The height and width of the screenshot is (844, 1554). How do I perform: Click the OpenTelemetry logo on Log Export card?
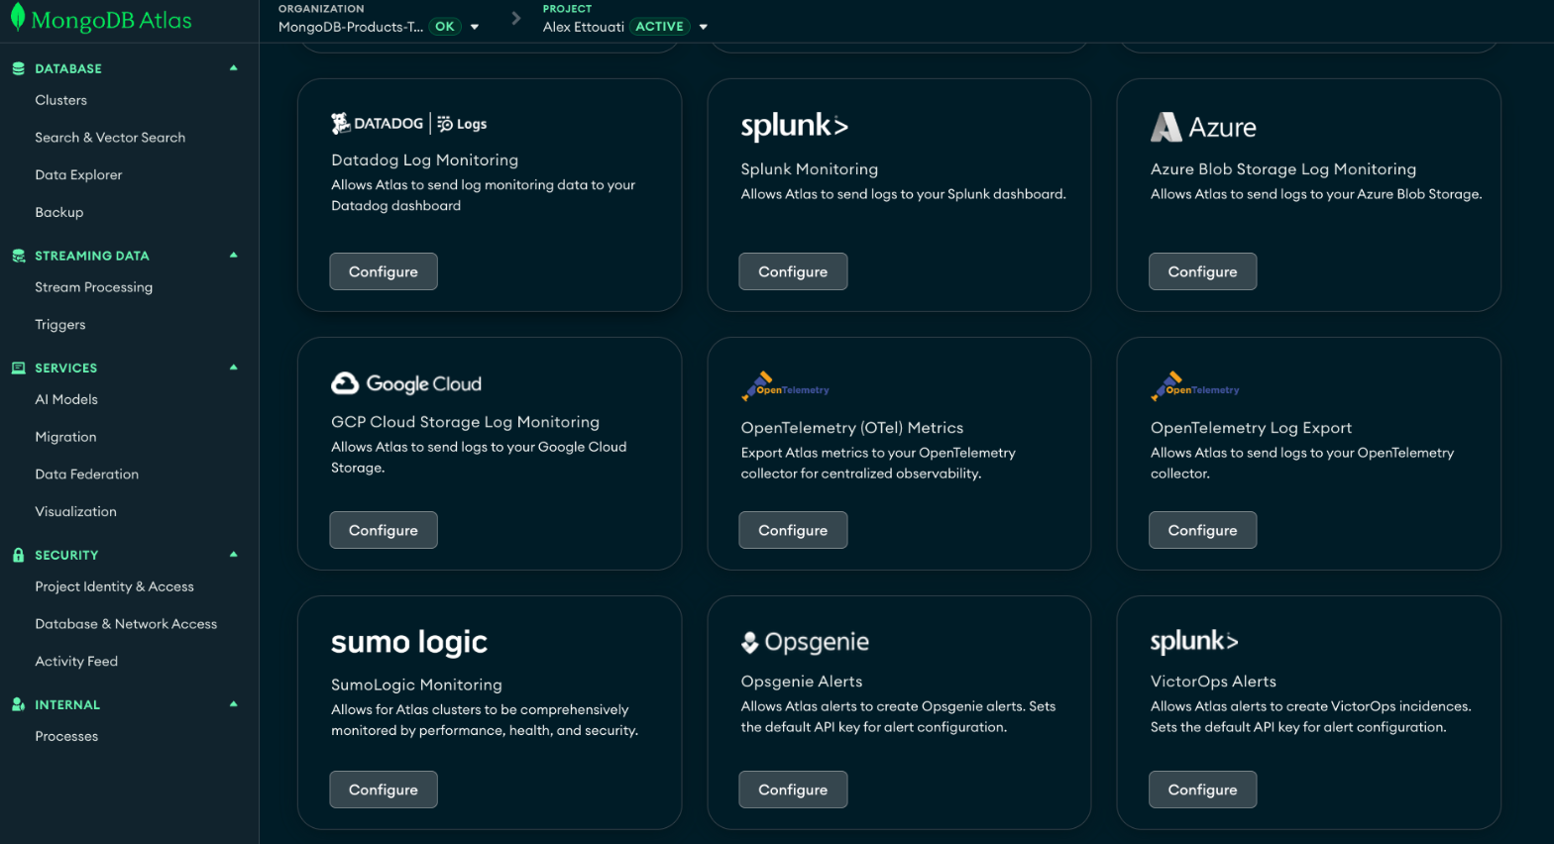pos(1195,385)
